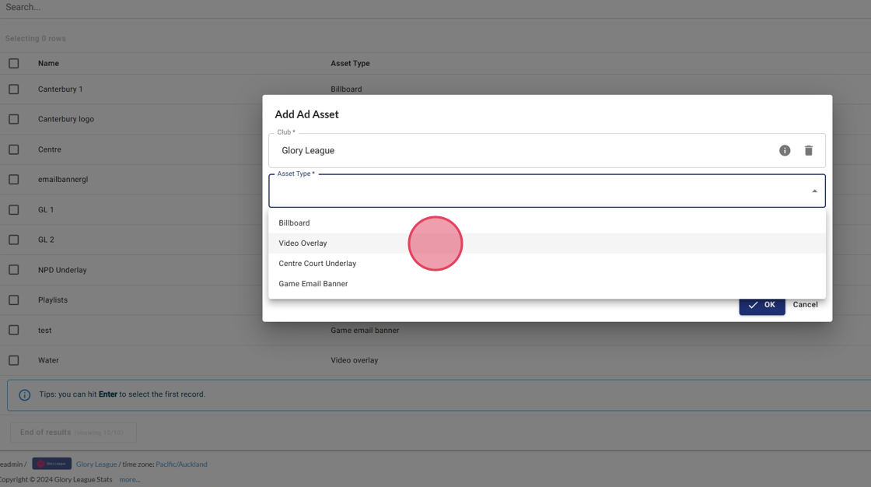Toggle the select-all rows checkbox

pos(14,63)
